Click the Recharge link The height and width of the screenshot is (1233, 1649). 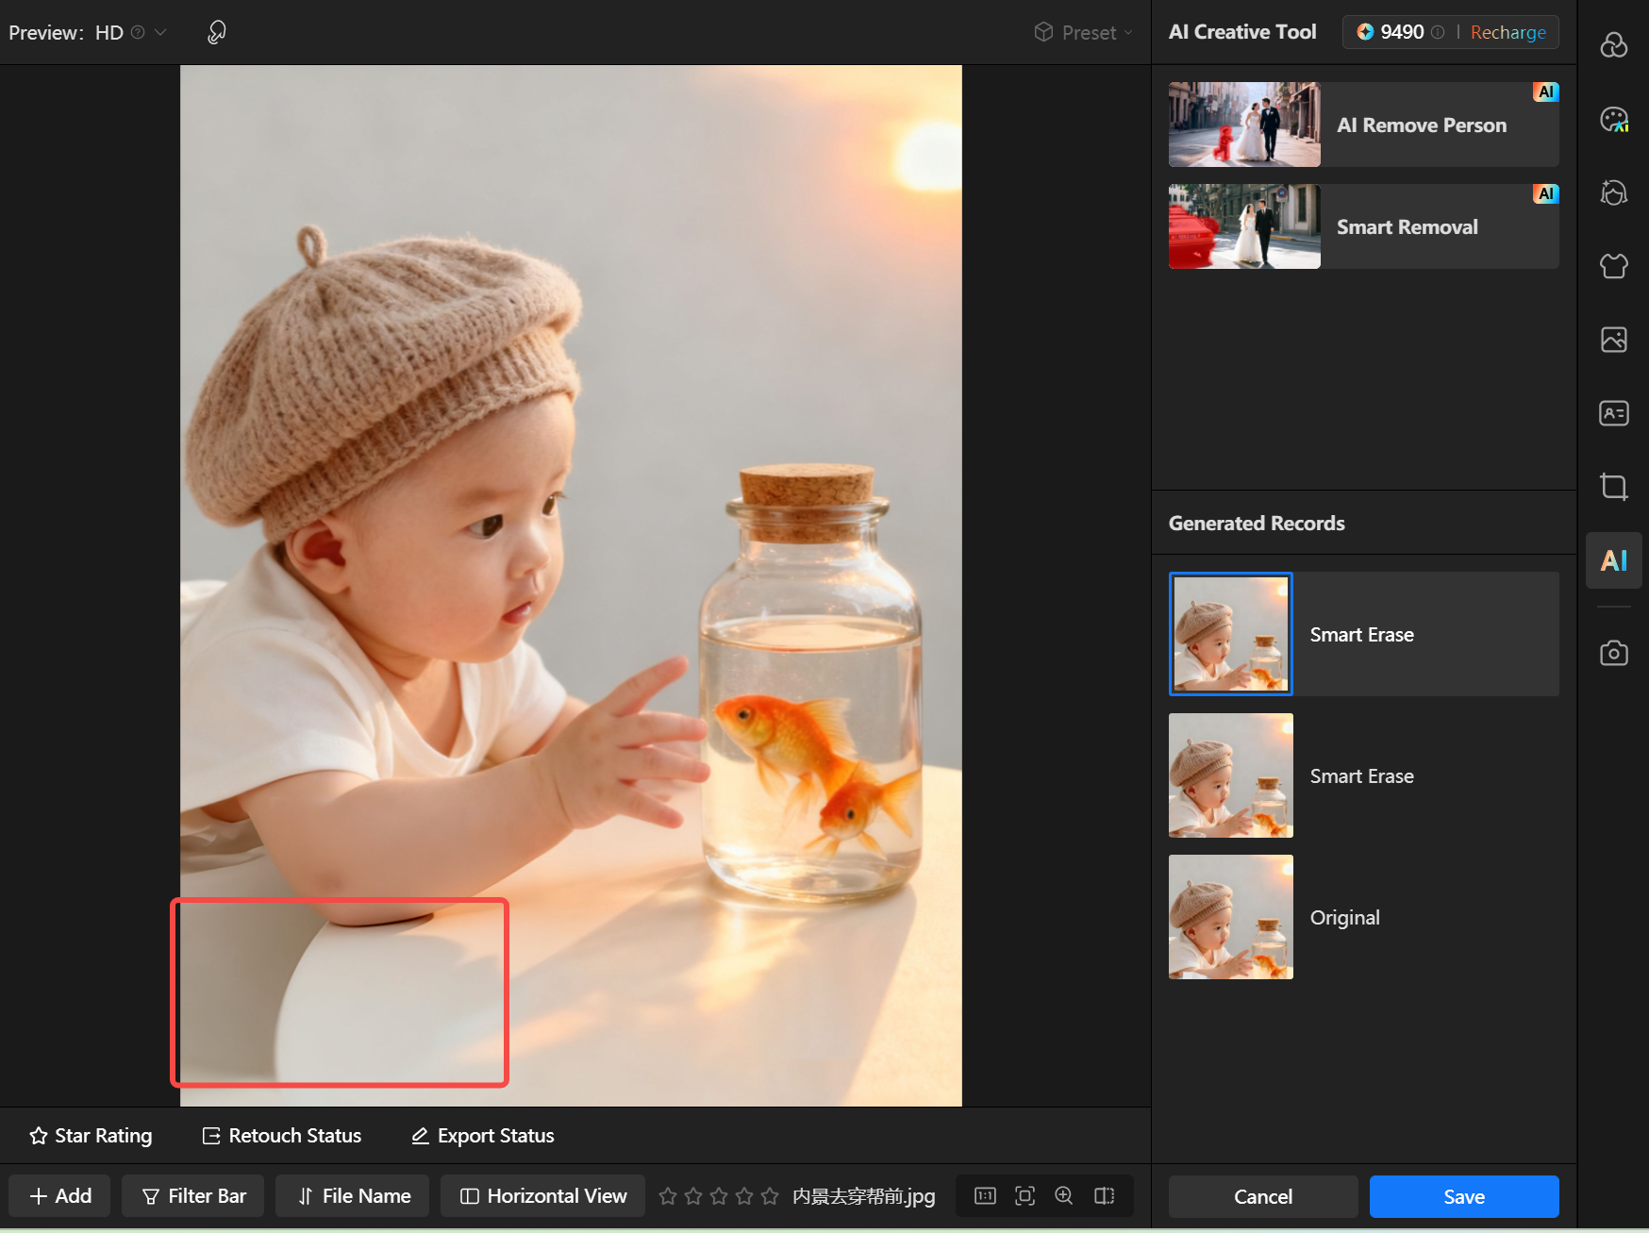(1507, 32)
